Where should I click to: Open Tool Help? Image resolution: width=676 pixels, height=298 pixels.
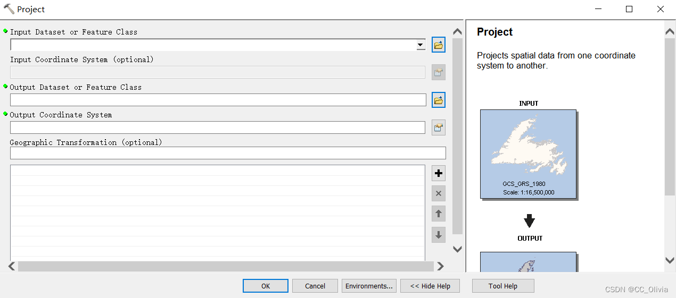point(503,286)
